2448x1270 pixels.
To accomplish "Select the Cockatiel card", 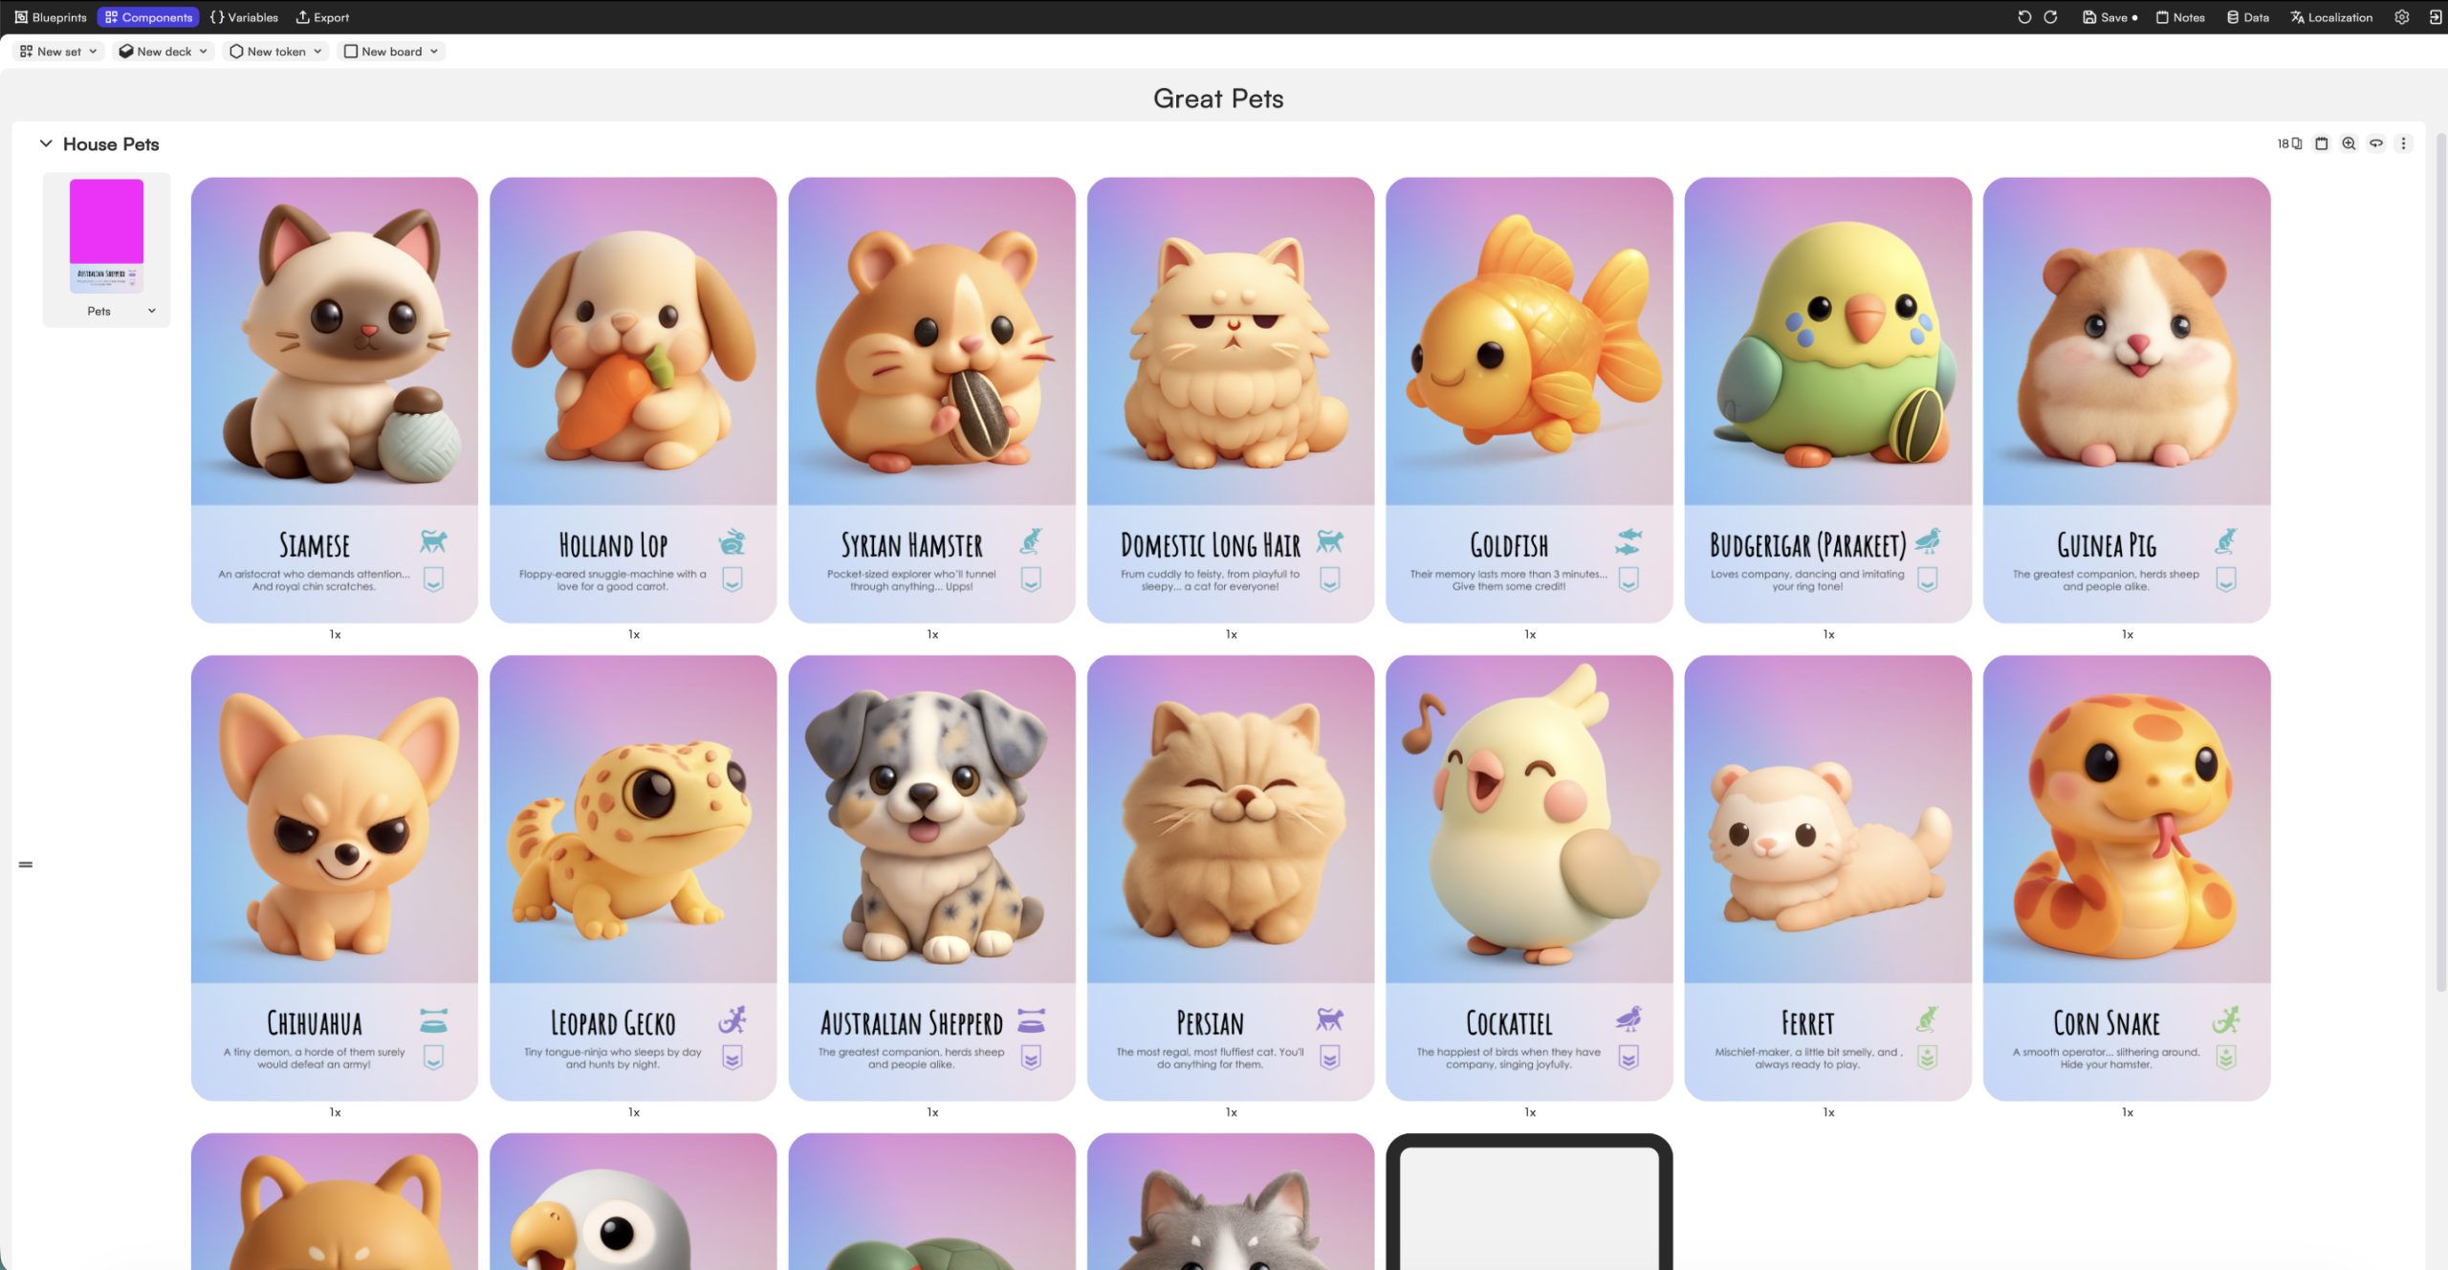I will point(1529,877).
